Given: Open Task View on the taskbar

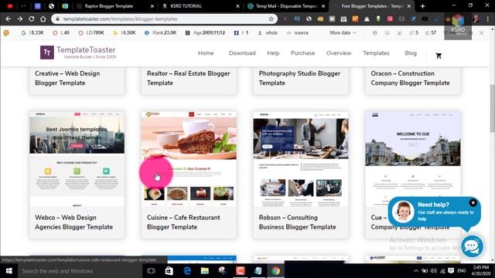Looking at the screenshot, I should click(152, 271).
